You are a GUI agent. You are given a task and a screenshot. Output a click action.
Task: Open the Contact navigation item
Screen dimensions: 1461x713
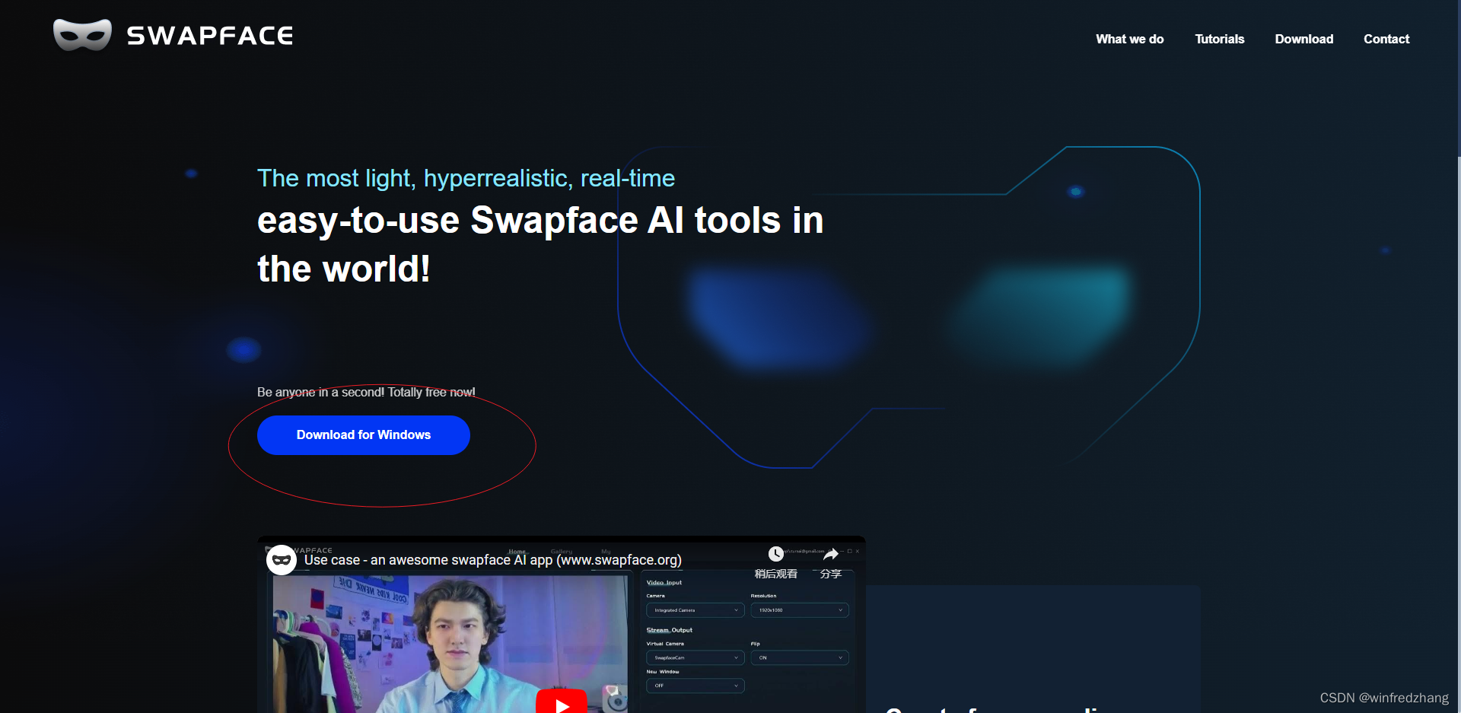[1386, 39]
